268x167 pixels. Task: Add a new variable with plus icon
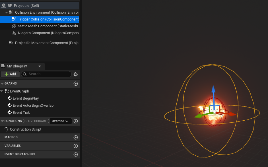(76, 146)
